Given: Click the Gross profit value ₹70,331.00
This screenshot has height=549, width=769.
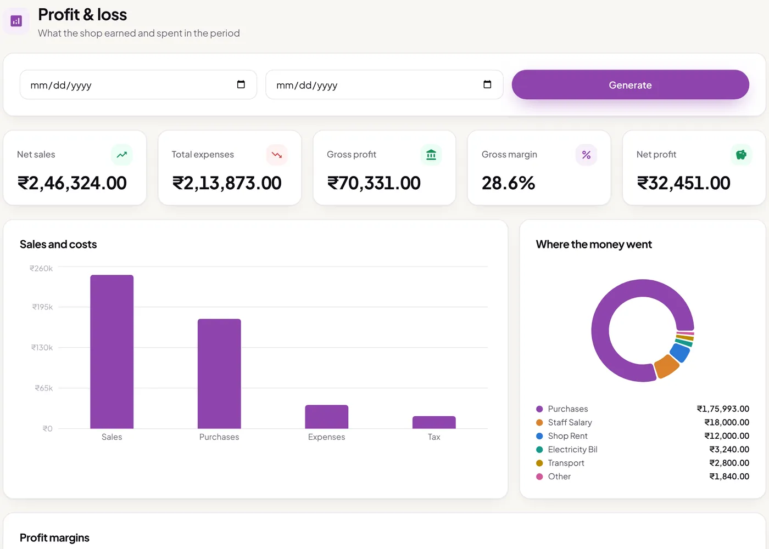Looking at the screenshot, I should [374, 183].
